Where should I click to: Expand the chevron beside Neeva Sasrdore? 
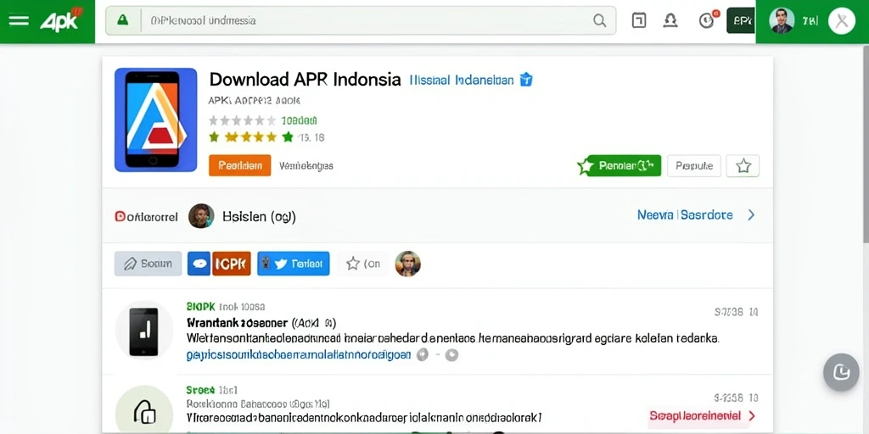tap(751, 214)
